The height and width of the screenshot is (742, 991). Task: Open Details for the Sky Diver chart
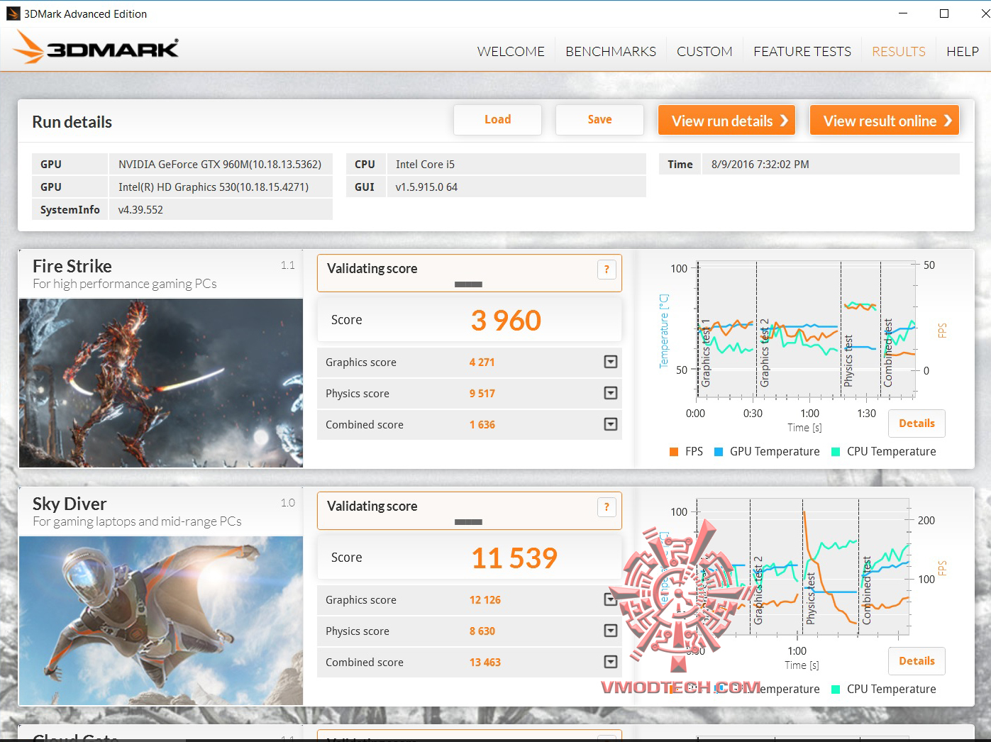coord(917,661)
